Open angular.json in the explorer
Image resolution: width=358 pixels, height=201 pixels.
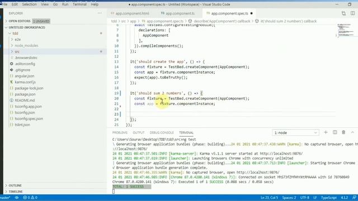point(25,76)
